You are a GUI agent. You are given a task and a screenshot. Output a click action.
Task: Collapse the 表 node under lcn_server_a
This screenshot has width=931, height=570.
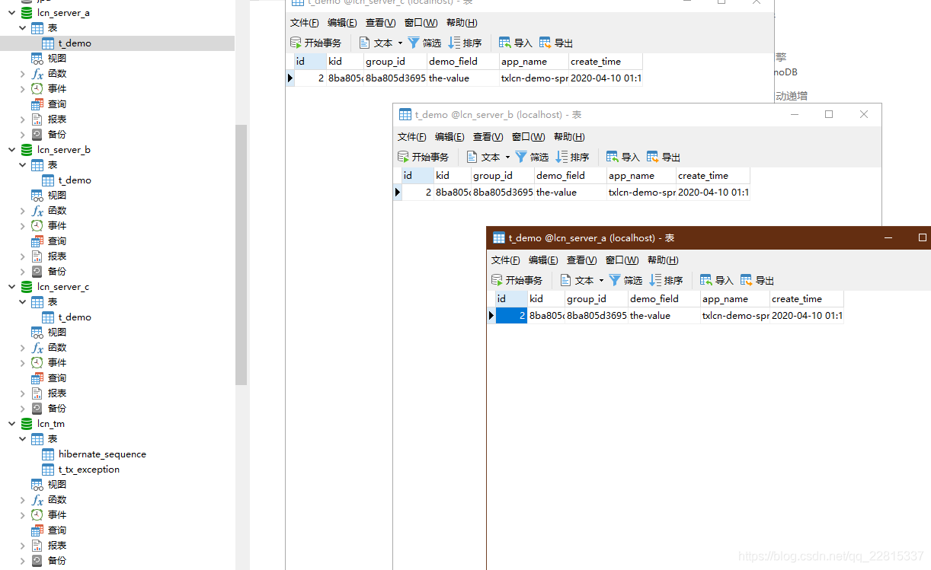click(x=23, y=28)
